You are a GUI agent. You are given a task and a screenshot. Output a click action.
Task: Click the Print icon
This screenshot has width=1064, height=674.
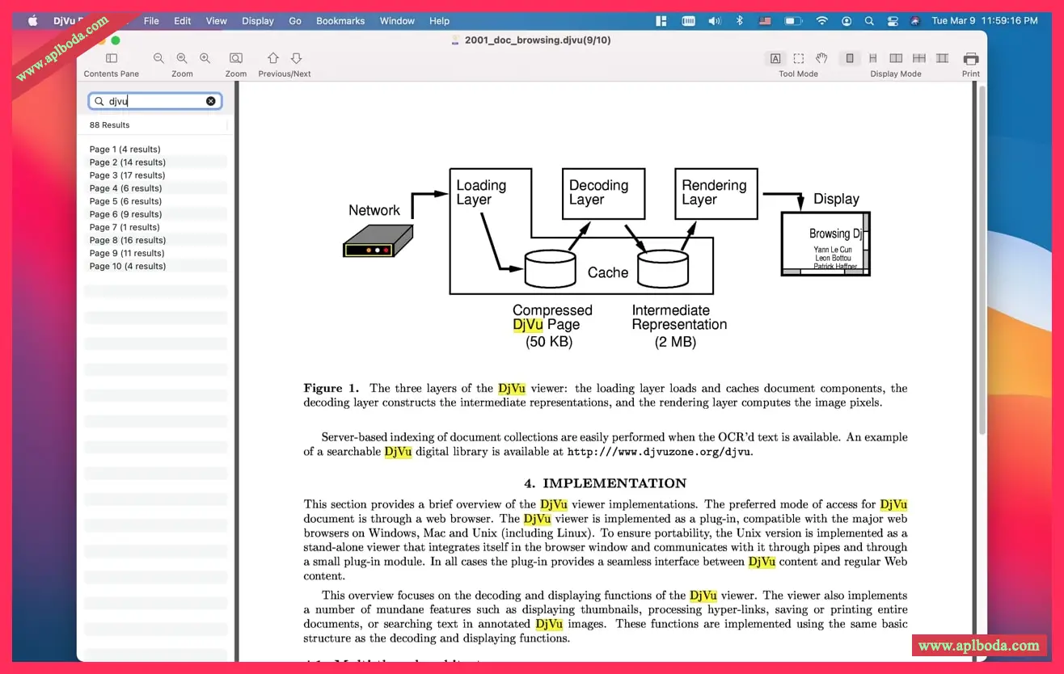point(971,58)
